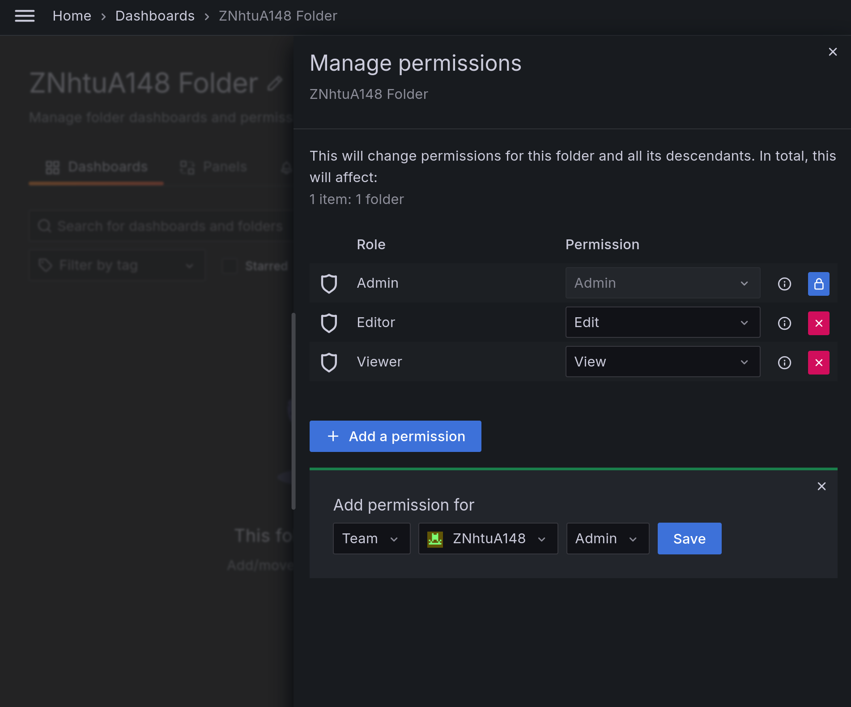This screenshot has width=851, height=707.
Task: Click the shield icon beside Admin role
Action: 329,283
